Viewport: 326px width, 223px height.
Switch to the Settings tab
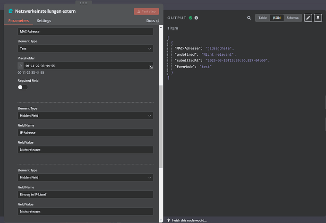pos(44,21)
